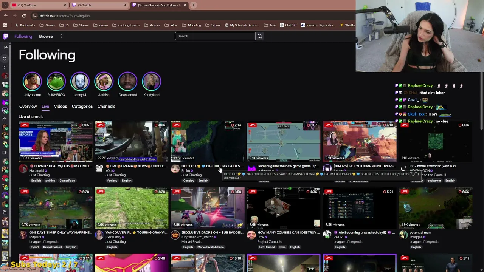
Task: Open the Project Zomboid category link
Action: point(270,242)
